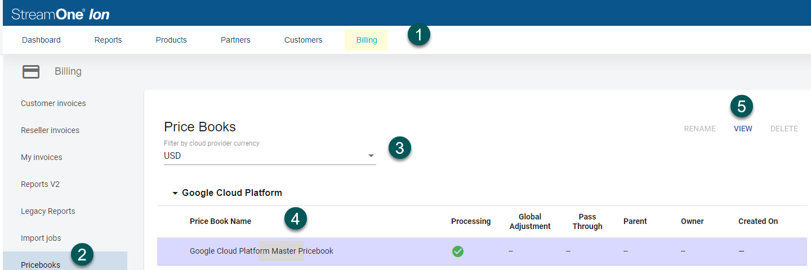Select the Google Cloud Platform Master Pricebook row
811x270 pixels.
point(482,251)
